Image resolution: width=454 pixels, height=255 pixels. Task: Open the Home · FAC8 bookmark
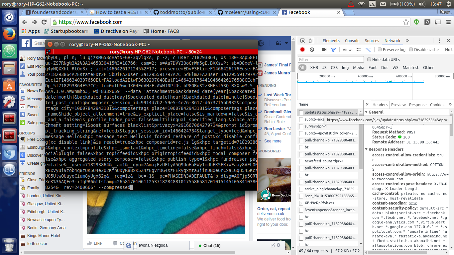click(x=161, y=31)
